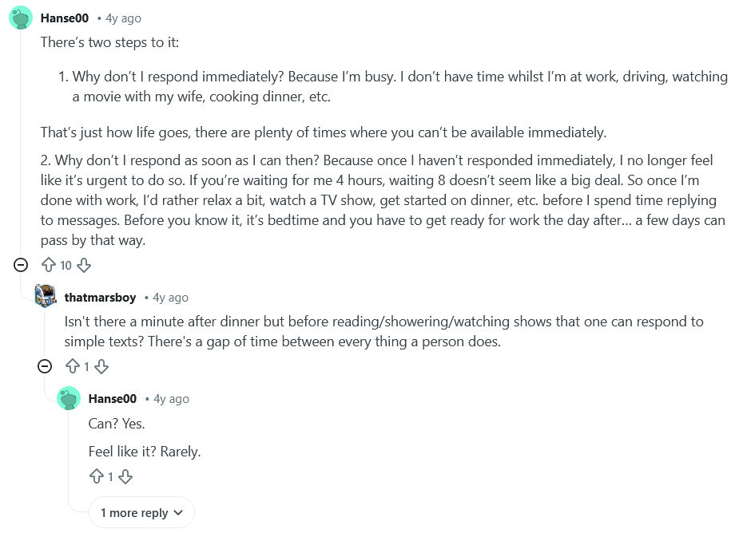Click Hanse00's avatar on the top comment
The image size is (747, 537).
(21, 18)
